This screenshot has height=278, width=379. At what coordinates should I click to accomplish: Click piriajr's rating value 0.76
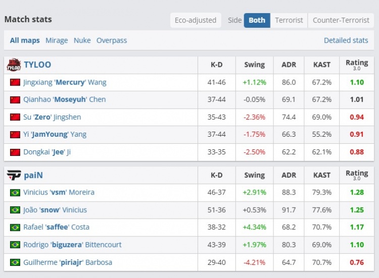(357, 262)
